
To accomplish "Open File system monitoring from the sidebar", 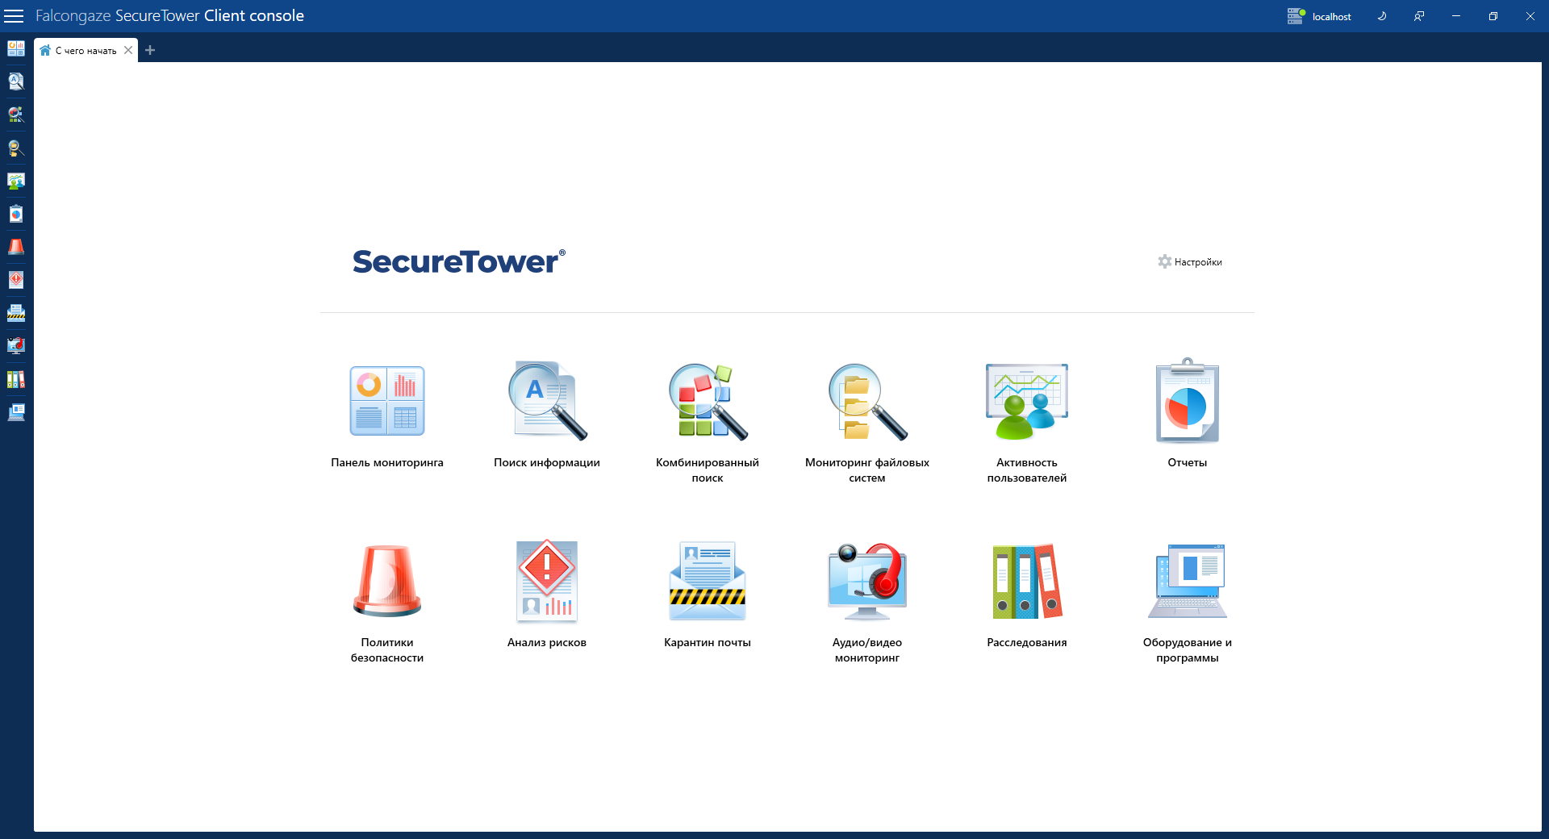I will coord(16,148).
